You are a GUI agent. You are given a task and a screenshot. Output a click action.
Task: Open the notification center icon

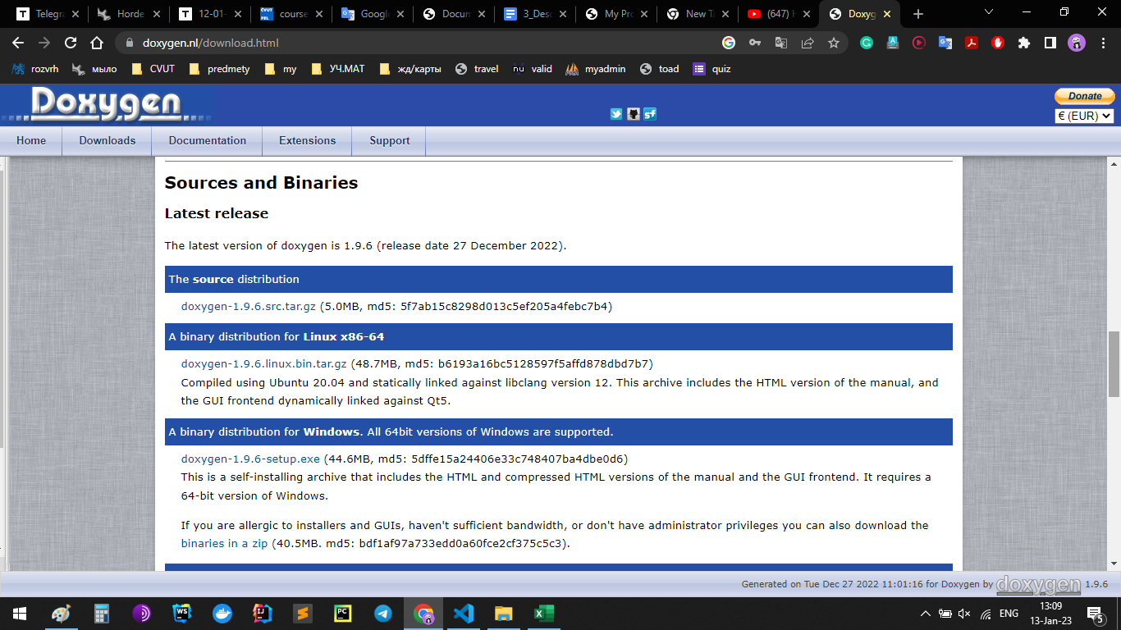[x=1095, y=614]
